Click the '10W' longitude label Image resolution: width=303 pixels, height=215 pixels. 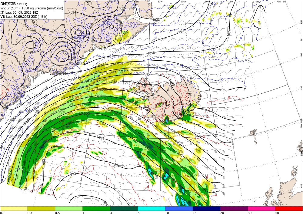pos(207,2)
